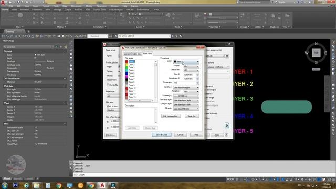Click the add layout plus icon near Layout2

coord(37,178)
